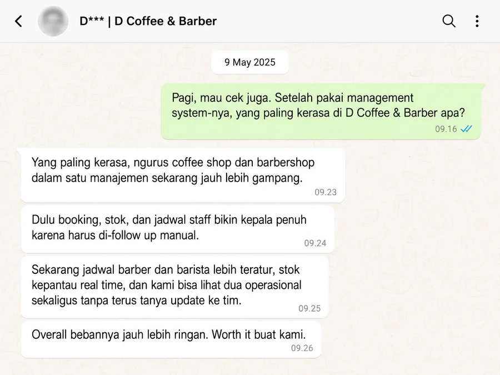Tap the blue read receipt double checkmark
Image resolution: width=500 pixels, height=375 pixels.
467,129
